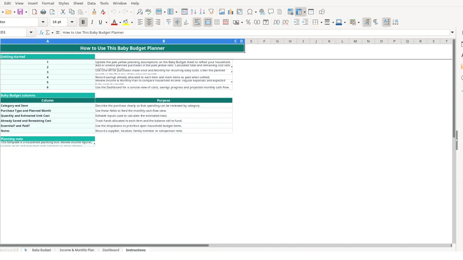
Task: Apply the red font color
Action: tap(114, 22)
